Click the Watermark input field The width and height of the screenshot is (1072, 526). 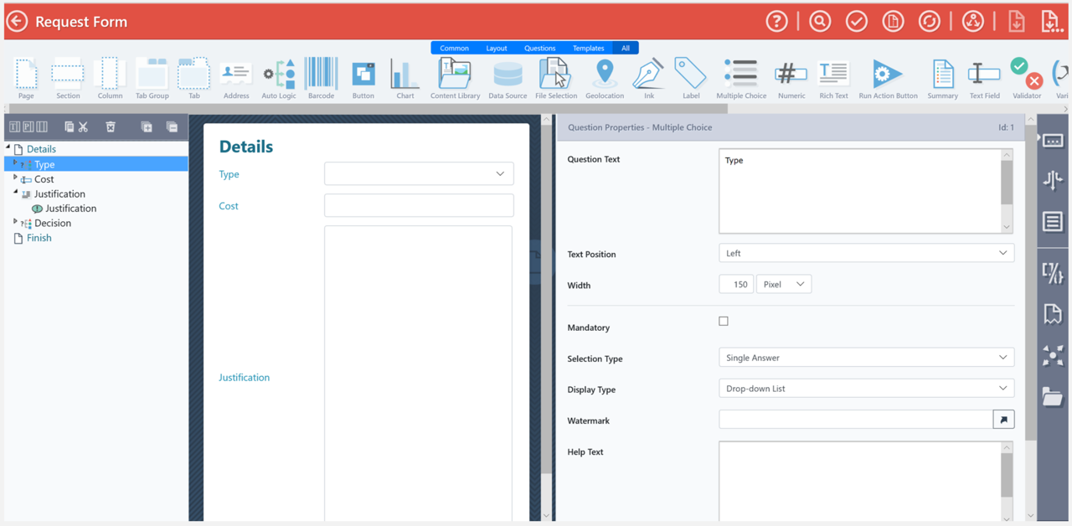click(856, 420)
